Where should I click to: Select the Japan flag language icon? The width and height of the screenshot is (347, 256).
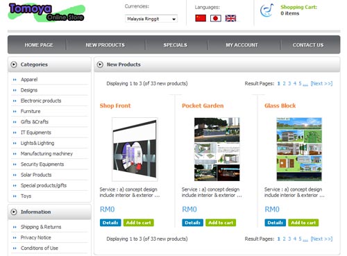(216, 18)
